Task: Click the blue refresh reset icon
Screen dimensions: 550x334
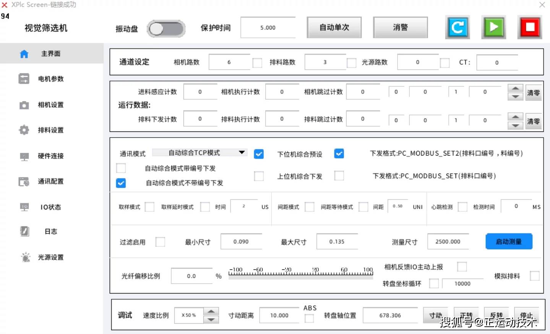Action: (457, 28)
